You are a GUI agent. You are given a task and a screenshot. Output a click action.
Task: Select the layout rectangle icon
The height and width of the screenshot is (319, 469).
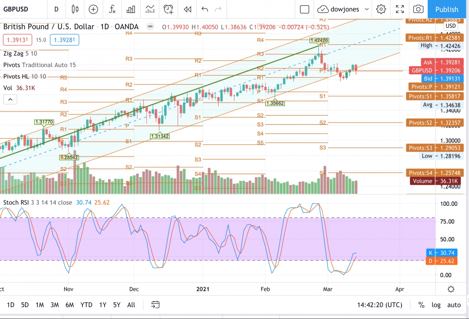pyautogui.click(x=305, y=9)
